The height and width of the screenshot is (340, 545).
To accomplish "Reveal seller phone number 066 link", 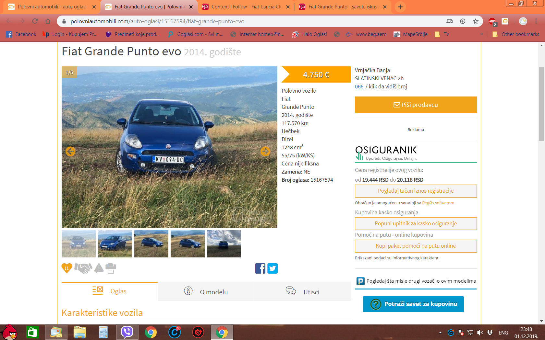I will (x=359, y=86).
